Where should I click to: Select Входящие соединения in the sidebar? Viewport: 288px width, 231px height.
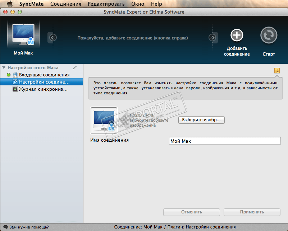42,75
